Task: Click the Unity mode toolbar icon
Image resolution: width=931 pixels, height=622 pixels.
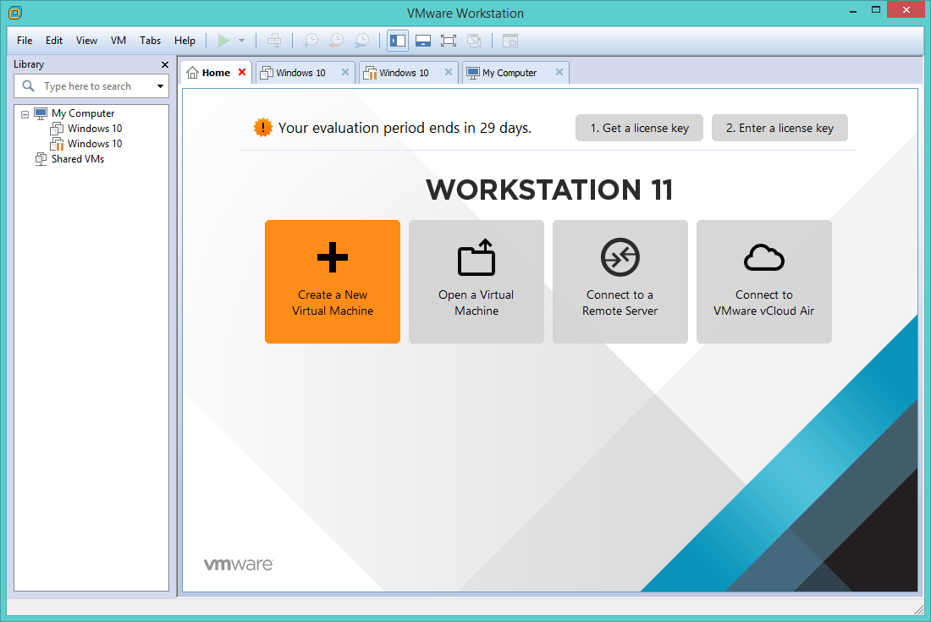Action: [474, 41]
